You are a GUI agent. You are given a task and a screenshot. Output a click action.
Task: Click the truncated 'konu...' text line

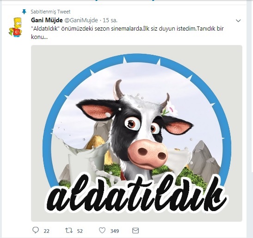(x=39, y=37)
